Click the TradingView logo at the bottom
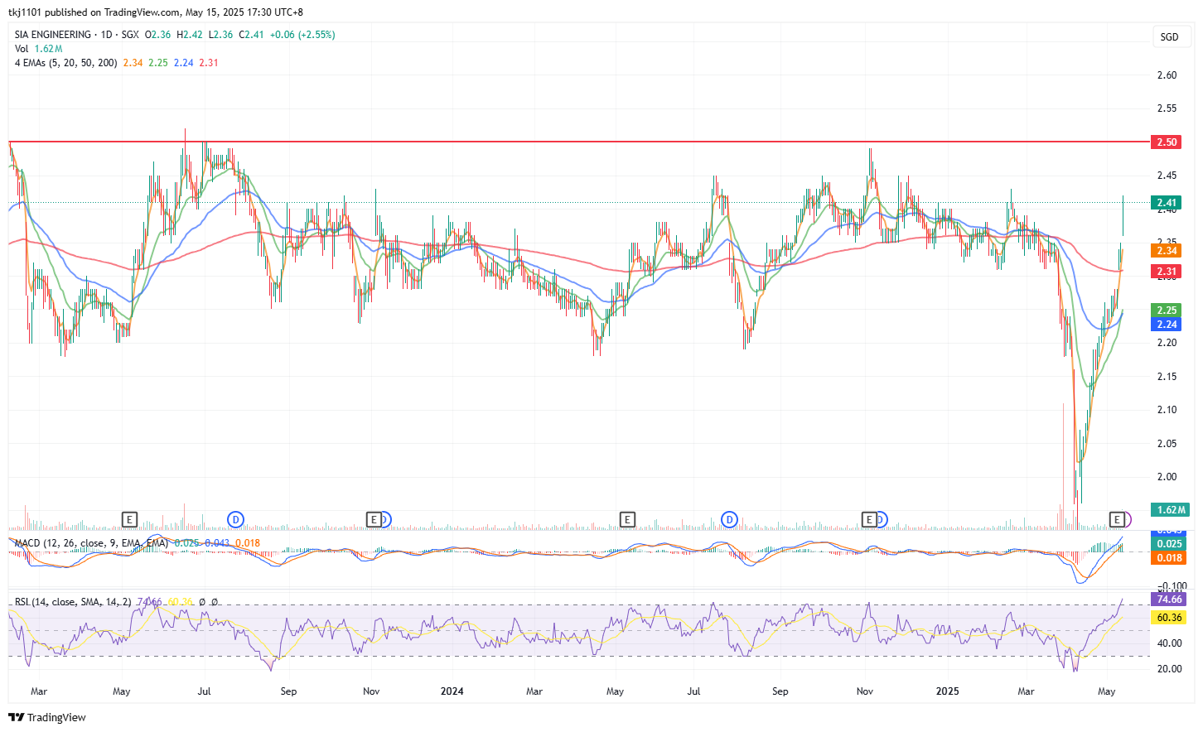1203x732 pixels. [x=47, y=717]
